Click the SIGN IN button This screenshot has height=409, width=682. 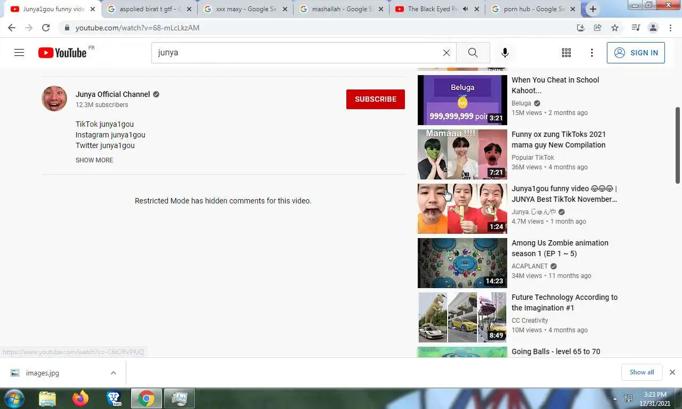click(636, 53)
